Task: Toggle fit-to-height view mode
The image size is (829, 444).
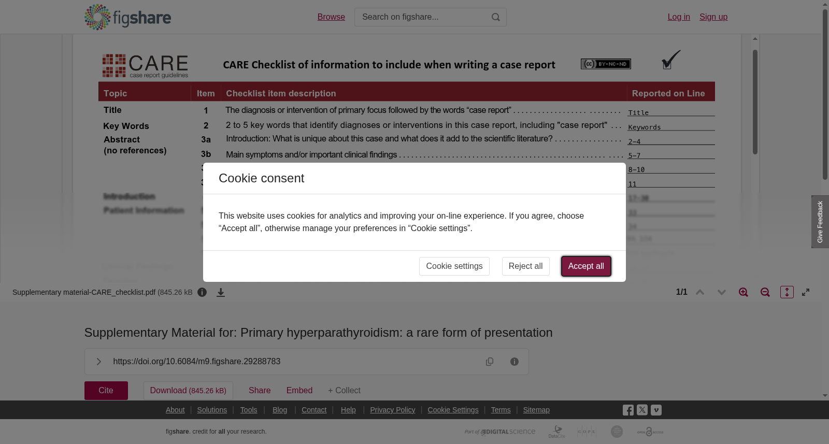Action: click(787, 292)
